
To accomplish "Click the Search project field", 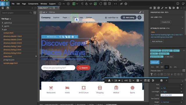I will pyautogui.click(x=17, y=13).
